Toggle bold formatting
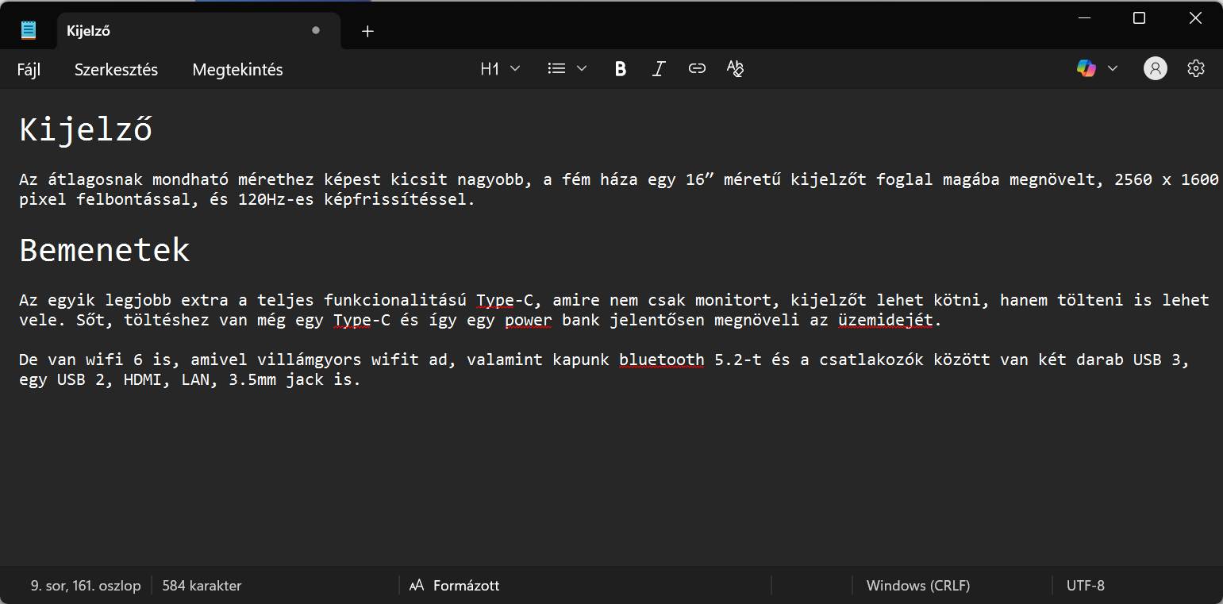Screen dimensions: 1223x604 (x=621, y=69)
